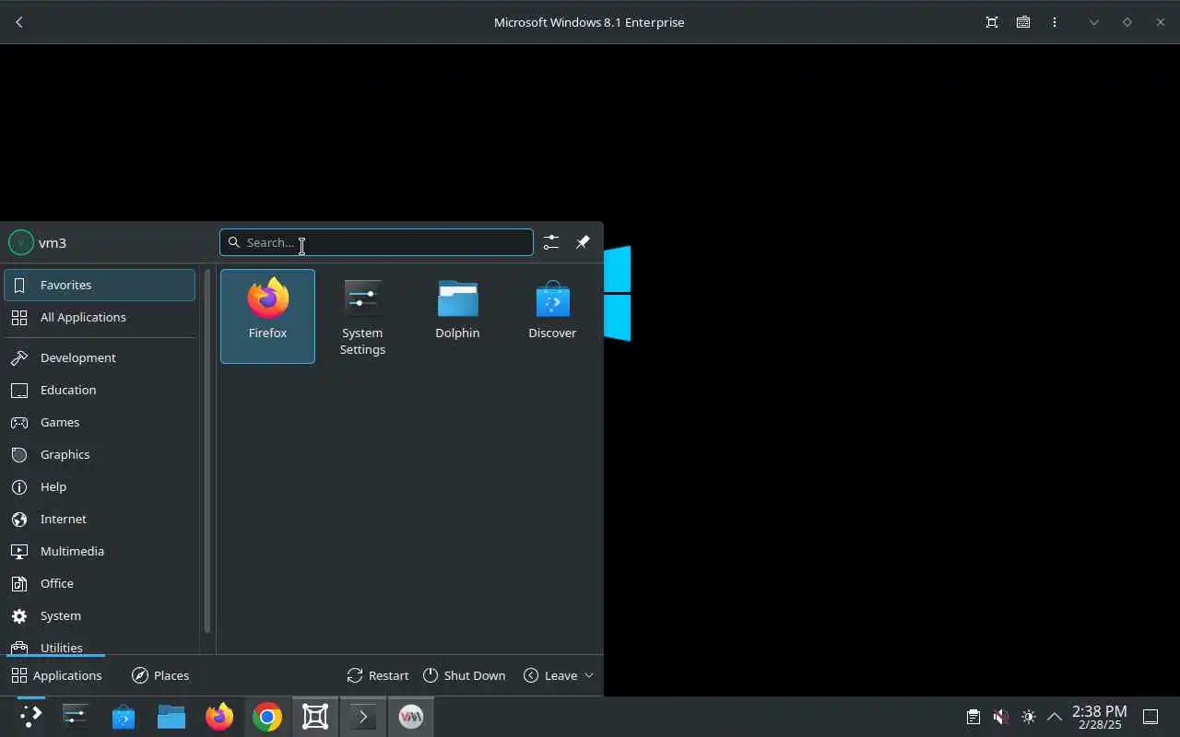1180x737 pixels.
Task: Open Dolphin folder icon in taskbar
Action: (x=171, y=717)
